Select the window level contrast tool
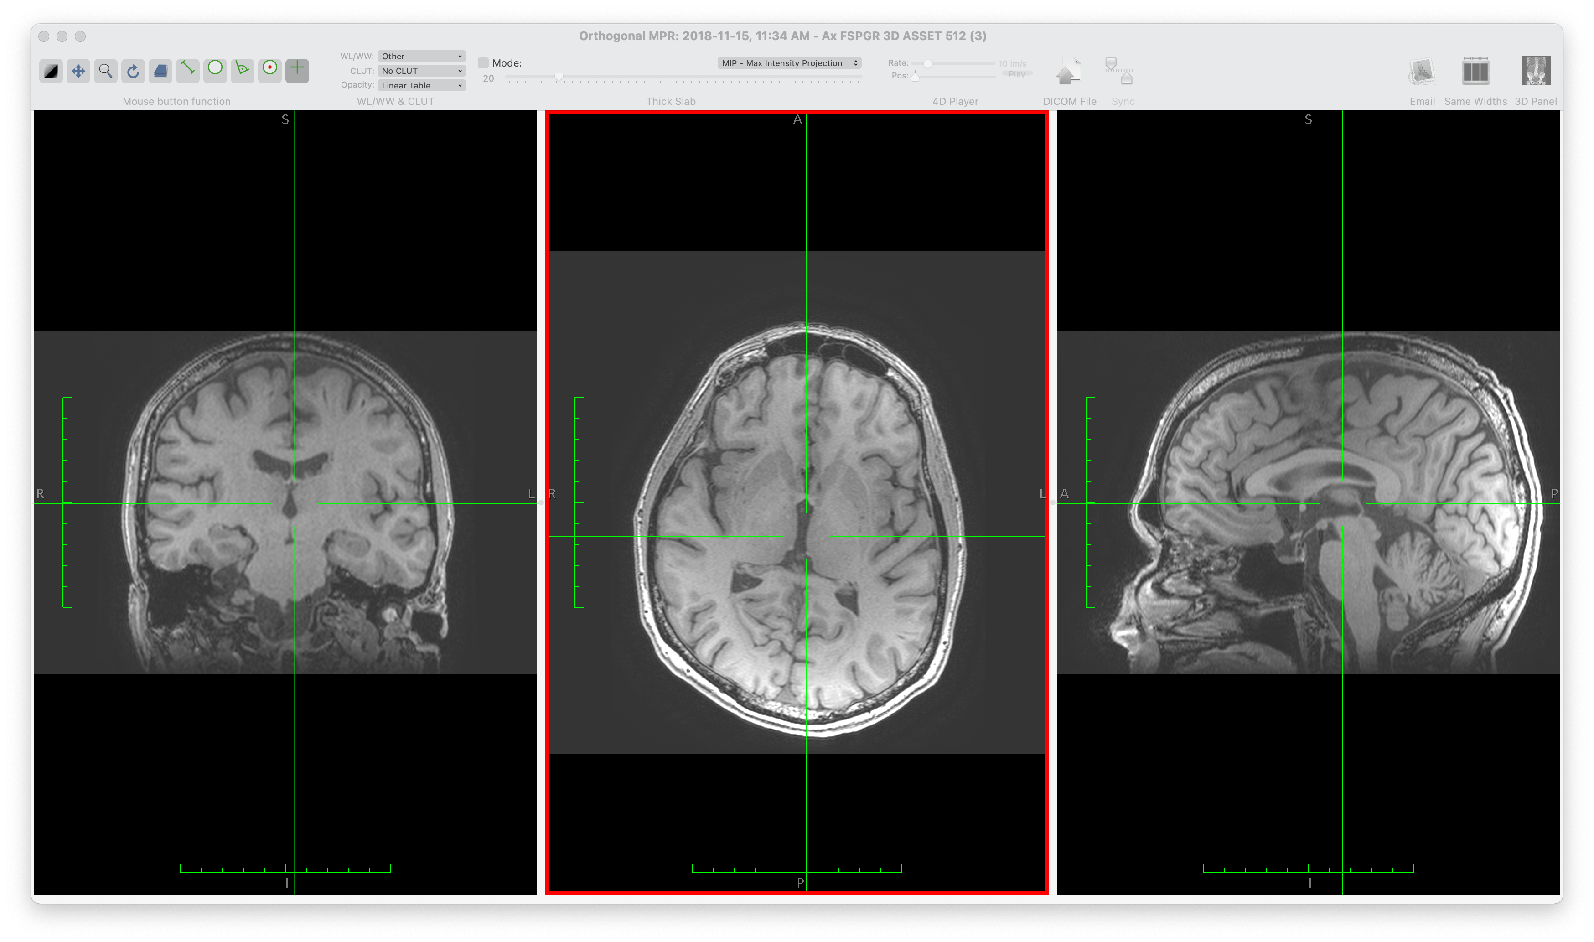This screenshot has height=942, width=1594. point(51,71)
